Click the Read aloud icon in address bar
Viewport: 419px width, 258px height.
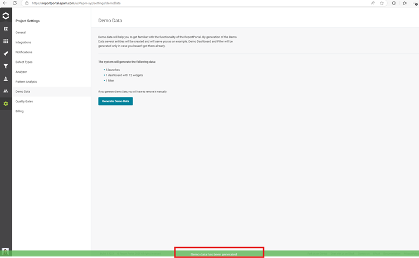pyautogui.click(x=373, y=3)
